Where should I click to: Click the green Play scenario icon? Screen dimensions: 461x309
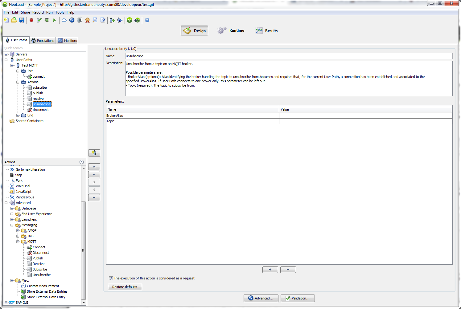(55, 20)
